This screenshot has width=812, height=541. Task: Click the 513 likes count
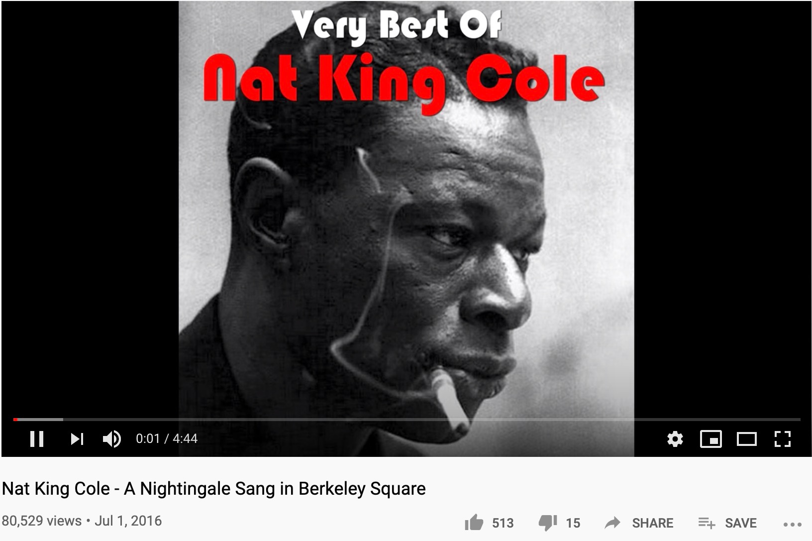[503, 523]
